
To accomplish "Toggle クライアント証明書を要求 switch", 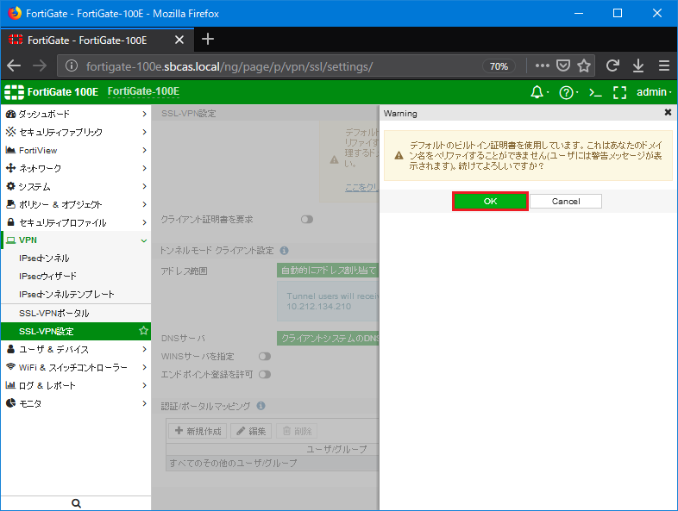I will 306,220.
